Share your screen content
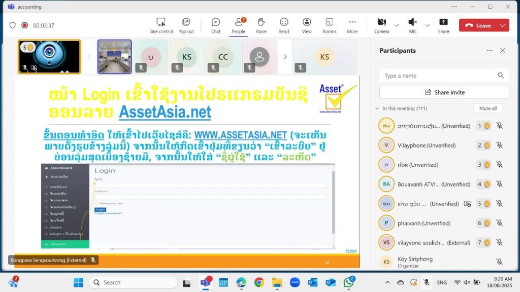This screenshot has width=520, height=292. click(443, 25)
